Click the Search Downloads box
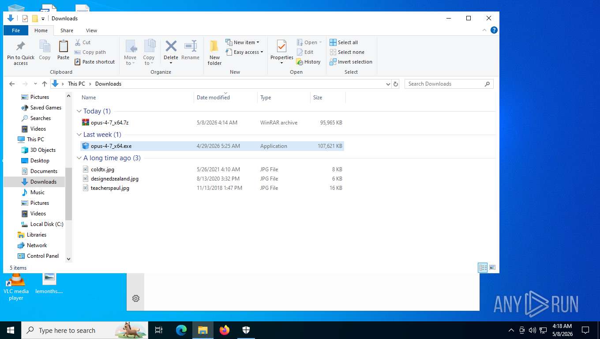The image size is (600, 339). [449, 84]
